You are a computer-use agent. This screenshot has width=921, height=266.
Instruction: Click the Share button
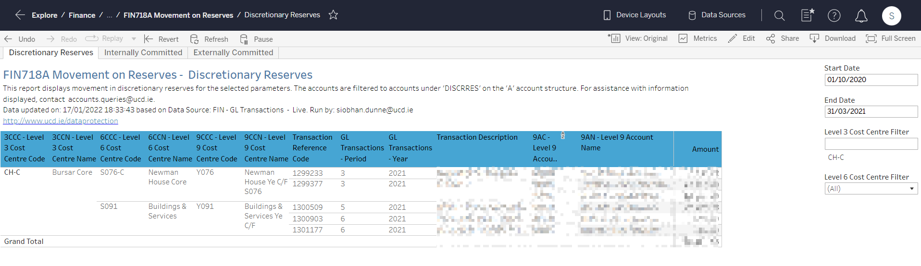click(783, 38)
